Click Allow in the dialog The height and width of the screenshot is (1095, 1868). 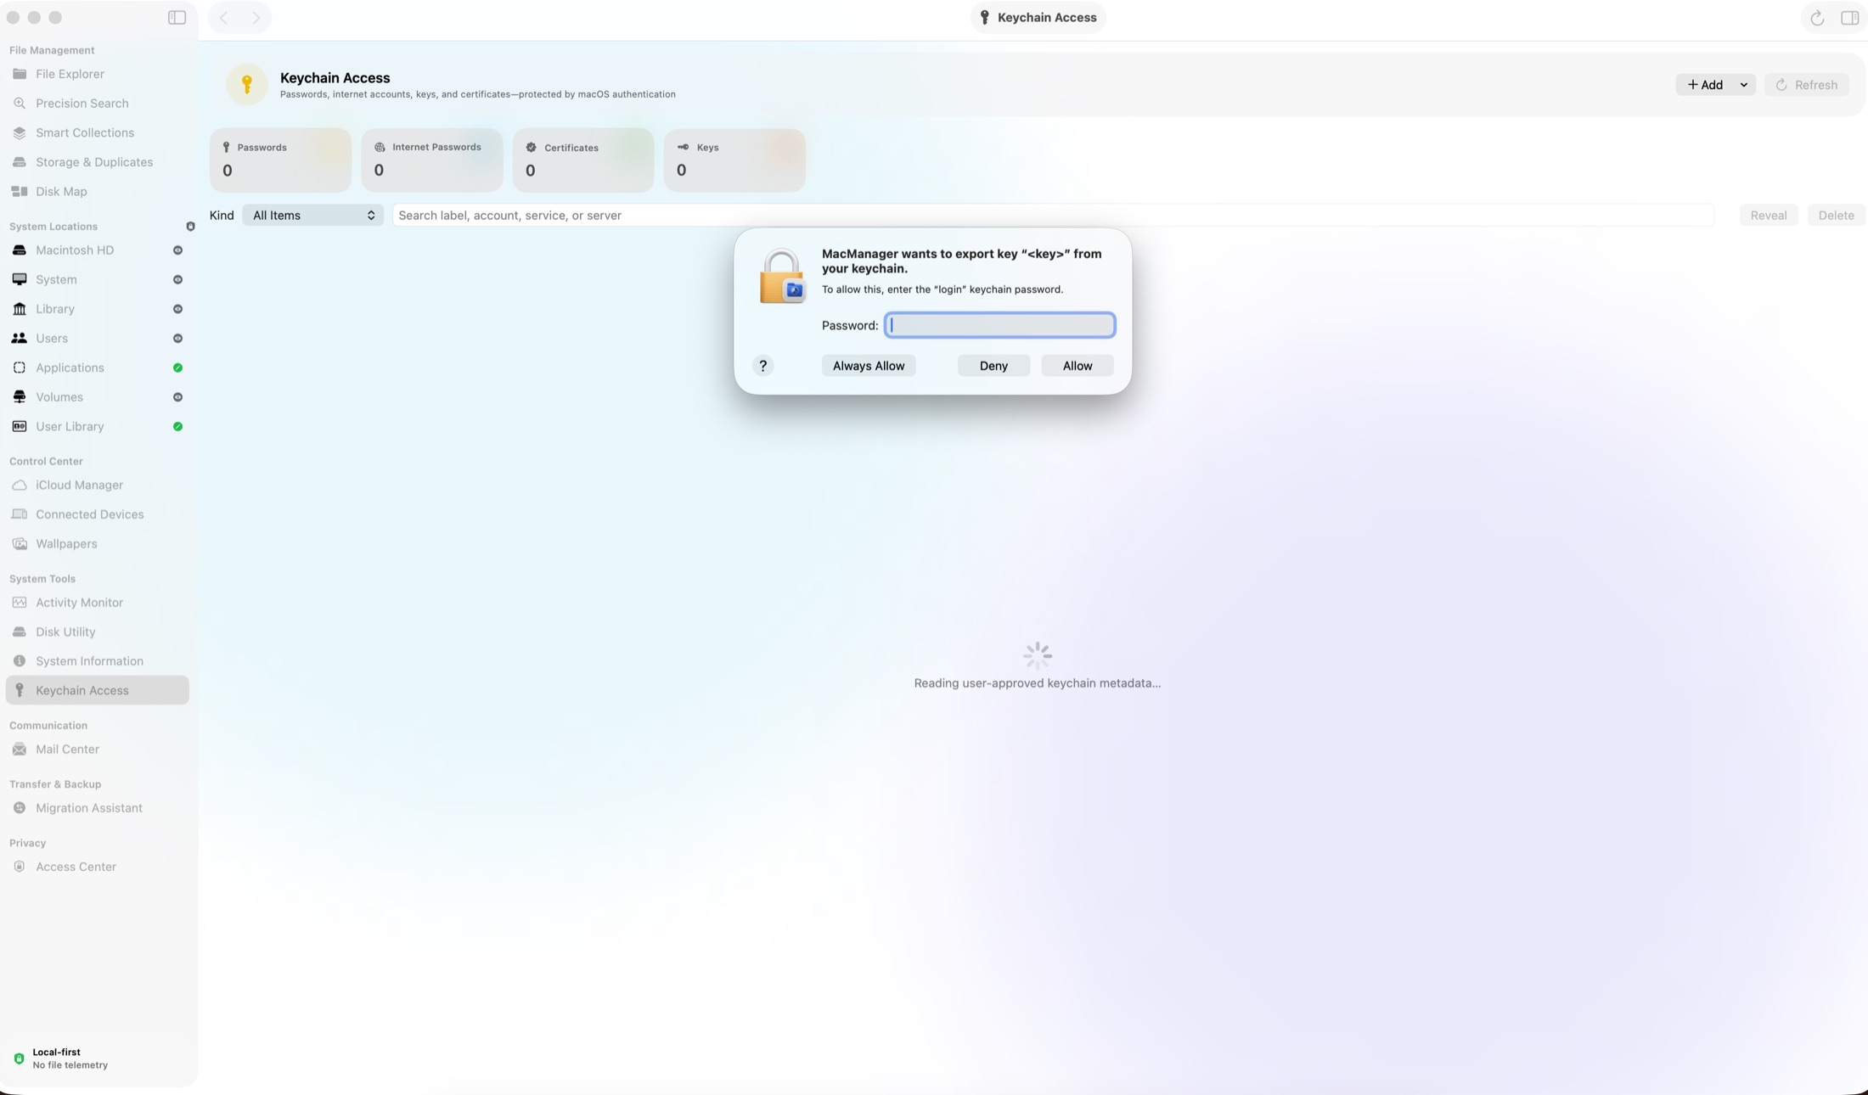tap(1077, 366)
